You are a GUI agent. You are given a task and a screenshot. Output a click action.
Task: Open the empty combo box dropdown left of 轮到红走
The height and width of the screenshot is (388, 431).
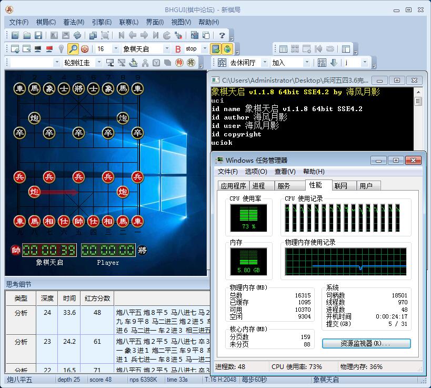(x=57, y=63)
